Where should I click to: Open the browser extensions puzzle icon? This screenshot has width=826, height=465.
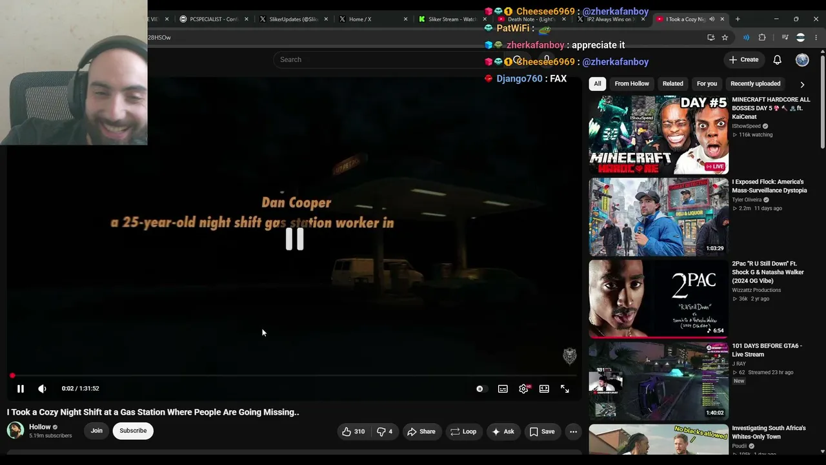(762, 37)
